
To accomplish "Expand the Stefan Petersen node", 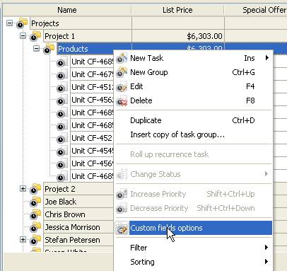I will (x=23, y=239).
